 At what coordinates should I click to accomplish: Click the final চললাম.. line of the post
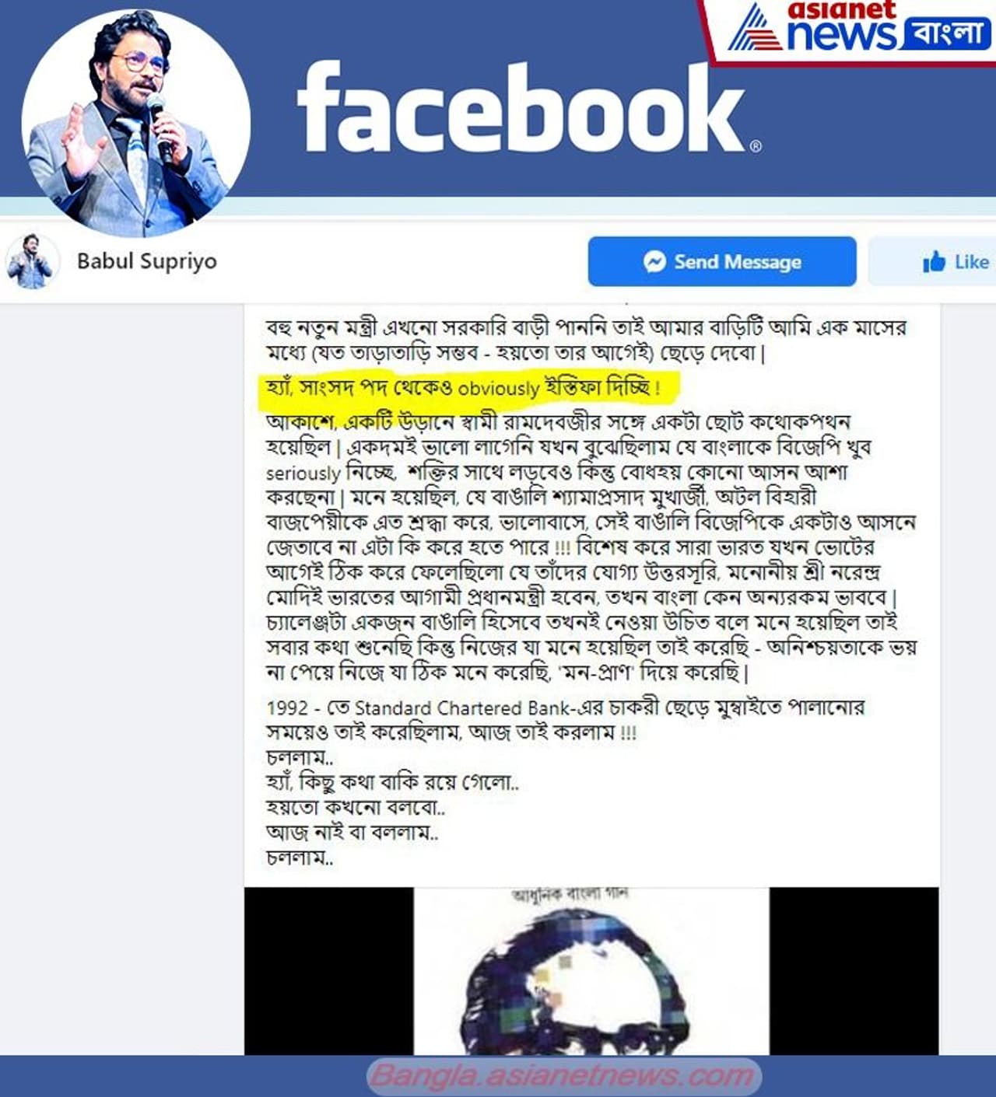pyautogui.click(x=300, y=858)
